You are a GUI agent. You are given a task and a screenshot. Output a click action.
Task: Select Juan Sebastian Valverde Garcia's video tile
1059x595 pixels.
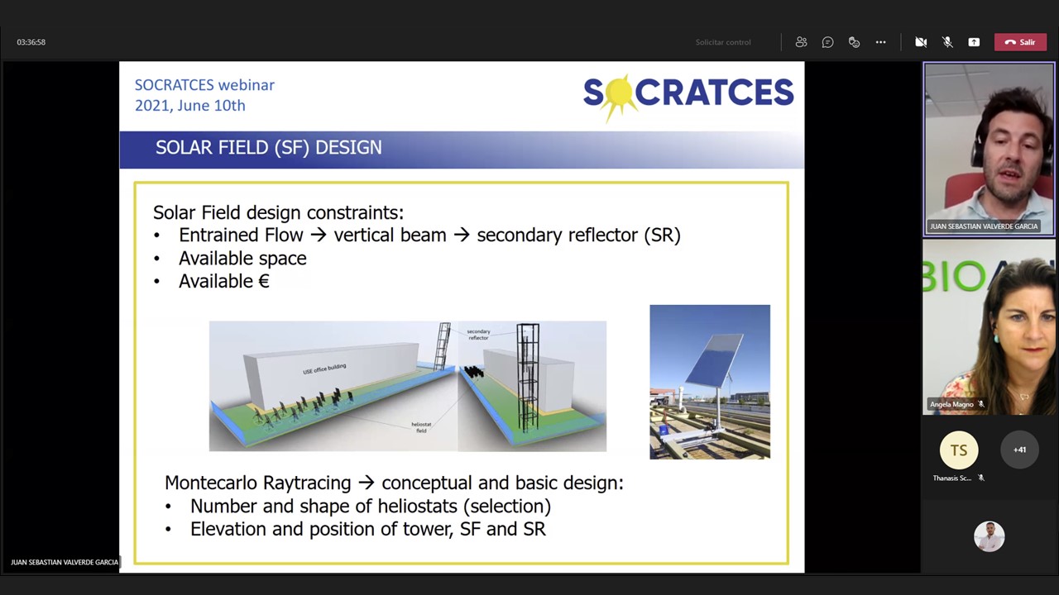989,149
